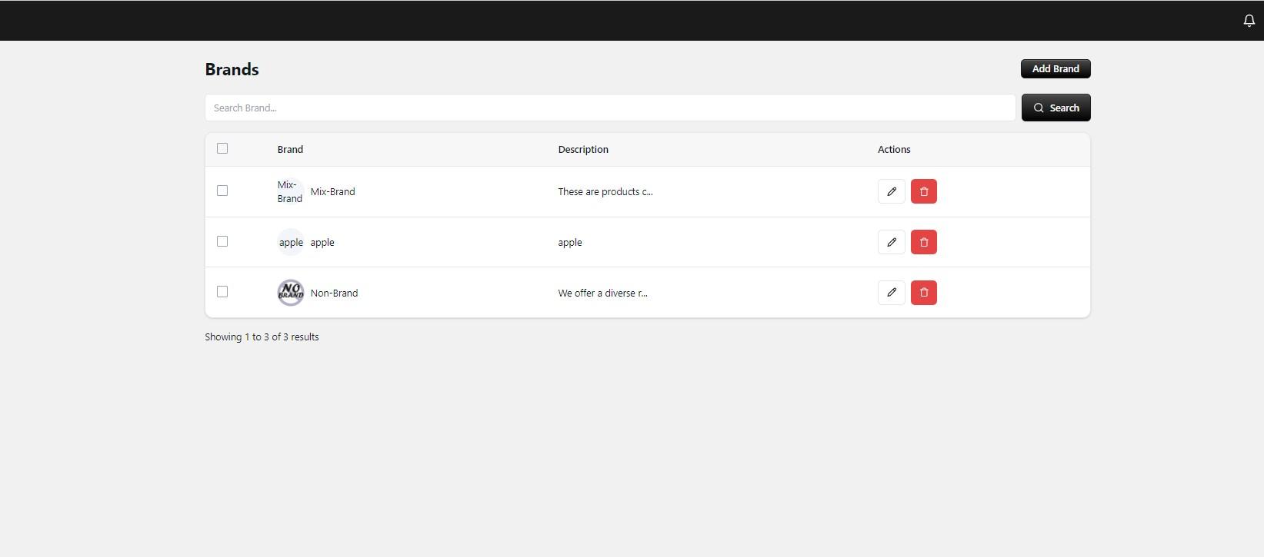Click the Non-Brand brand name text
This screenshot has width=1264, height=557.
point(334,293)
